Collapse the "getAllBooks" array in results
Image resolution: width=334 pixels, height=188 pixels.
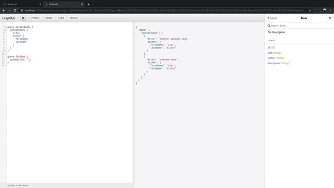[x=134, y=33]
